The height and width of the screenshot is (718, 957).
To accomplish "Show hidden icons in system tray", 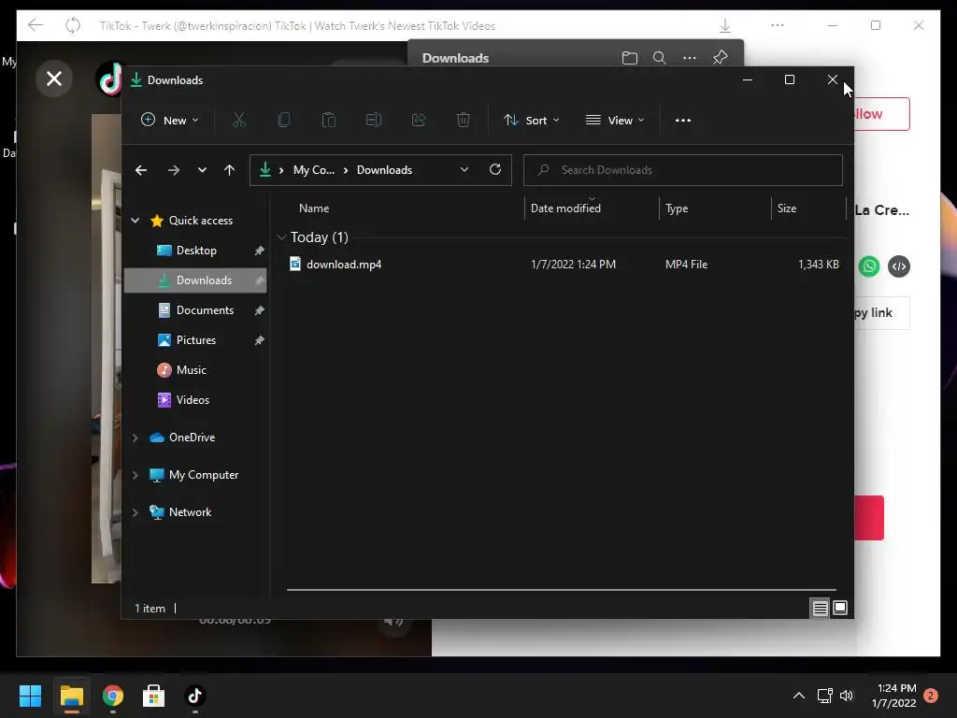I will 799,696.
